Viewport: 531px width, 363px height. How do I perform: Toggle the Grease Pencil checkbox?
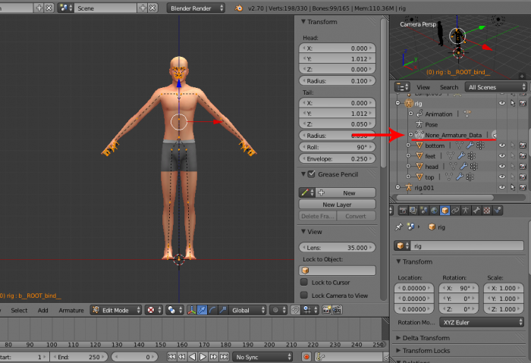[312, 174]
